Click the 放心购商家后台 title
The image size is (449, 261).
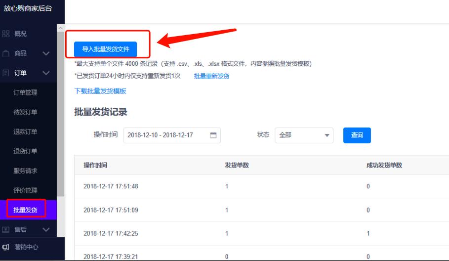click(28, 8)
